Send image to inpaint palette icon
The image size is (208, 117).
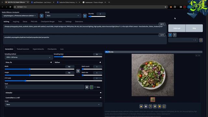[x=160, y=106]
